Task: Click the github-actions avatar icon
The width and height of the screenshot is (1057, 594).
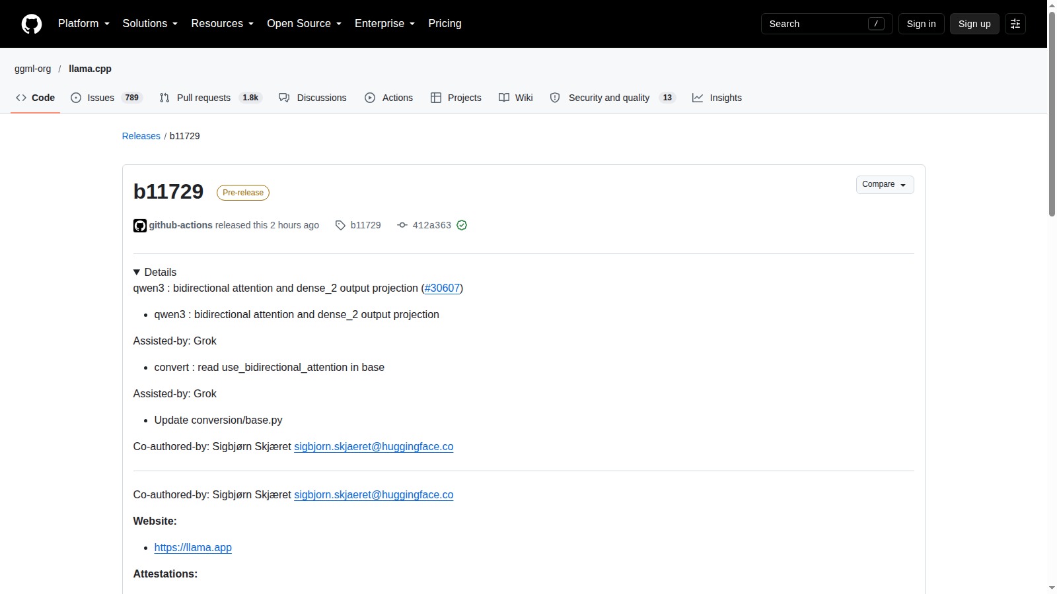Action: (140, 226)
